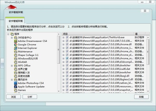Click program tree scroll-up arrow
Screen dimensions: 156x111
pyautogui.click(x=59, y=34)
